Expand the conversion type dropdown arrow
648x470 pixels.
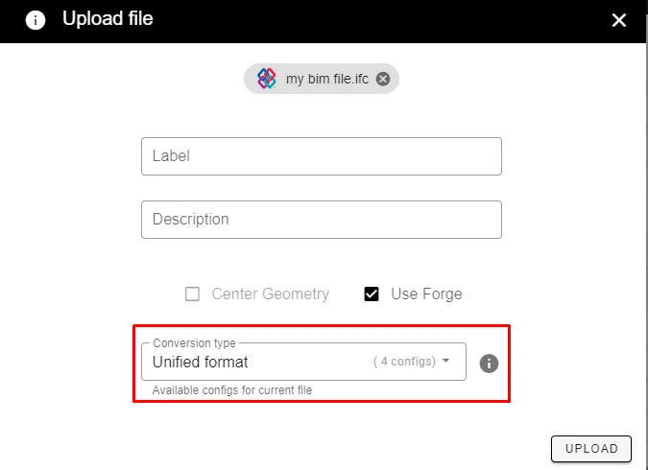click(x=445, y=362)
